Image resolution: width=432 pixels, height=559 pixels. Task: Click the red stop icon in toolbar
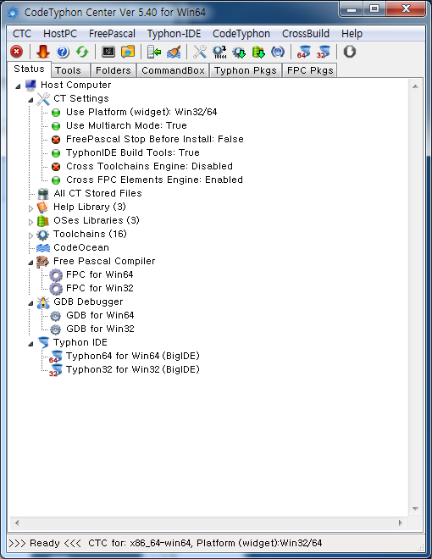pos(16,52)
